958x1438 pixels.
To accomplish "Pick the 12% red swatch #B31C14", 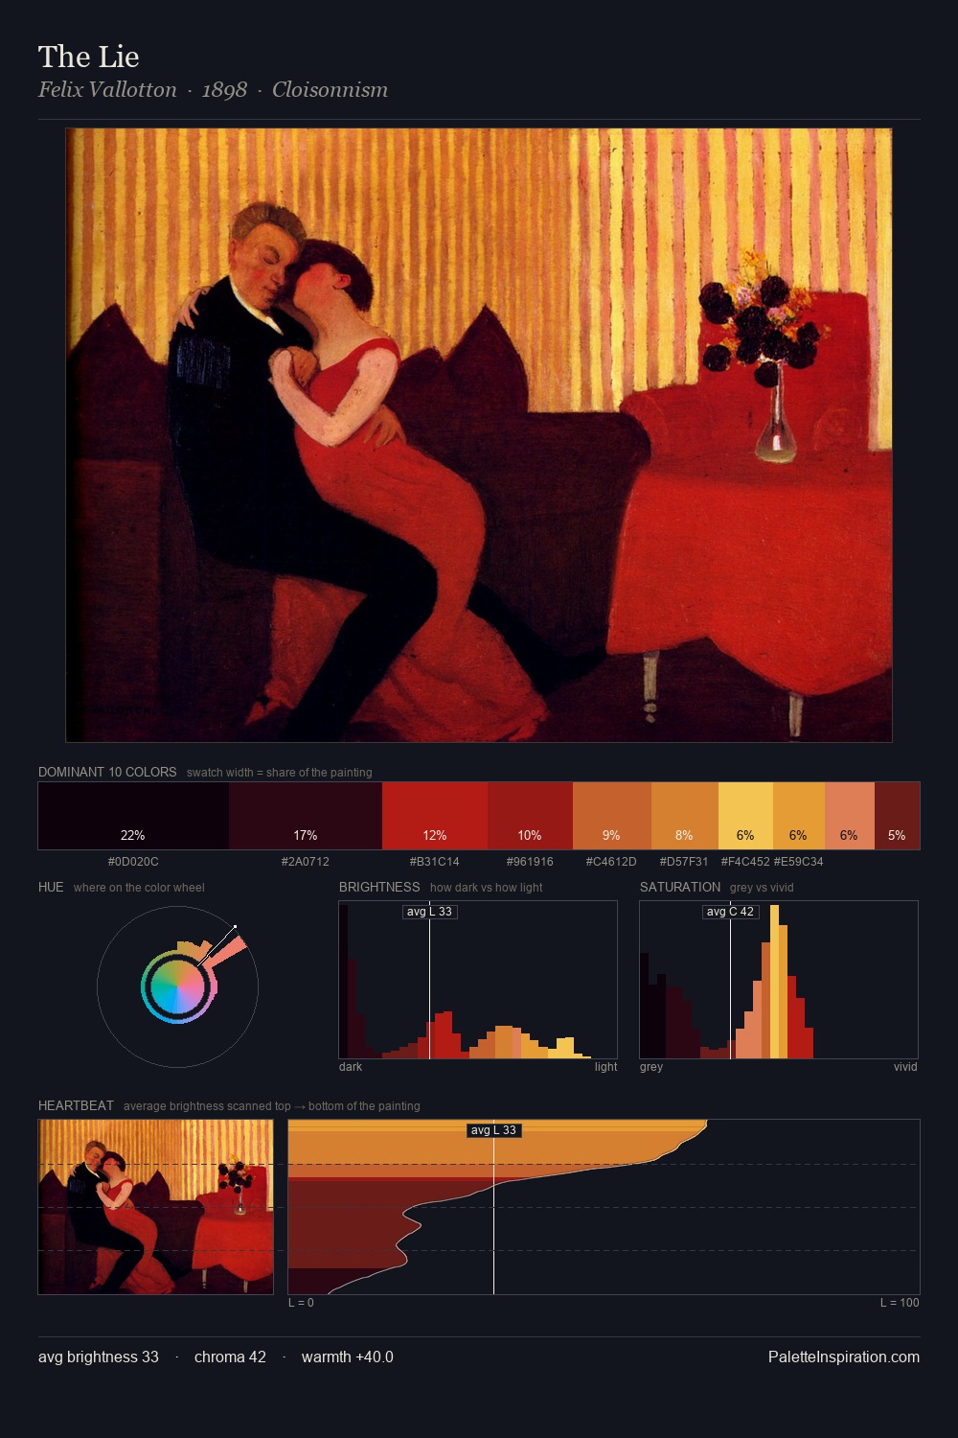I will tap(435, 816).
